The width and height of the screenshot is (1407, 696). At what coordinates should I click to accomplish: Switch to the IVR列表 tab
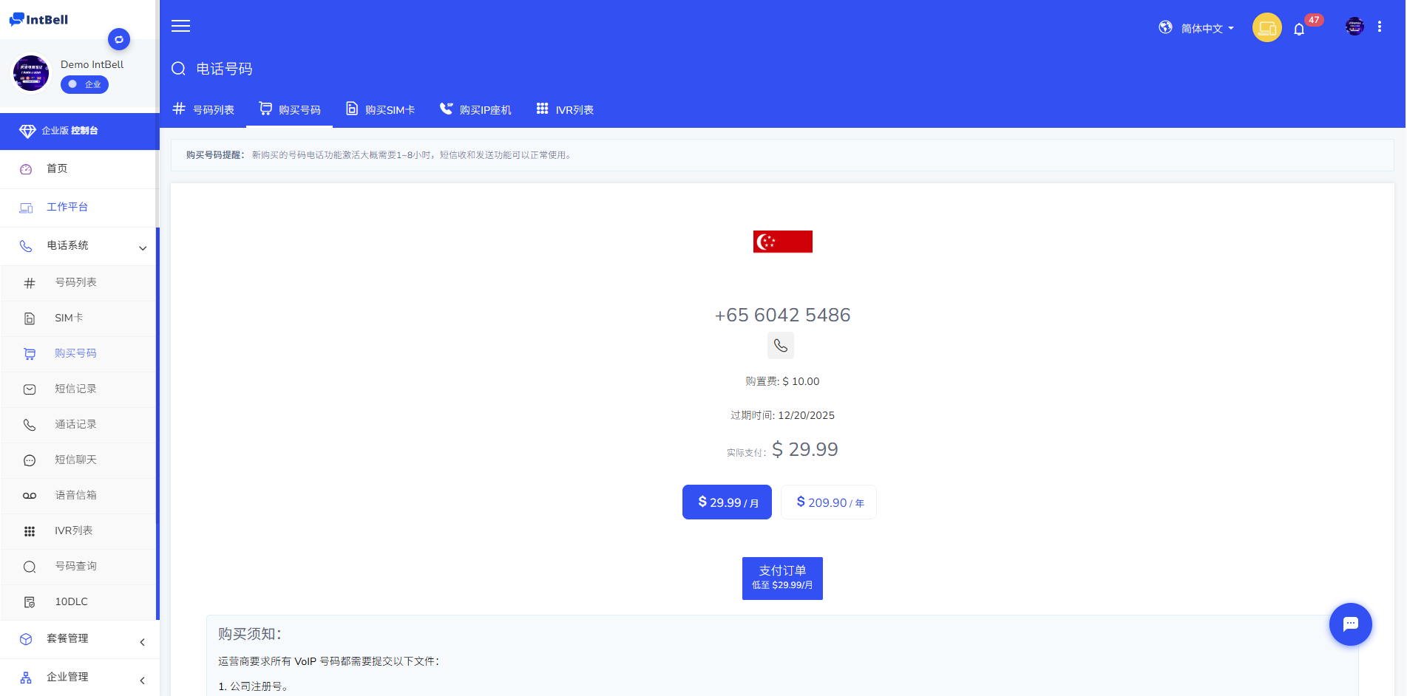point(565,109)
